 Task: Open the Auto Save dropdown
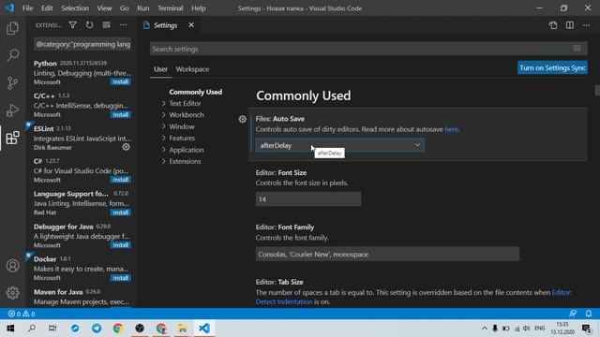[x=339, y=145]
